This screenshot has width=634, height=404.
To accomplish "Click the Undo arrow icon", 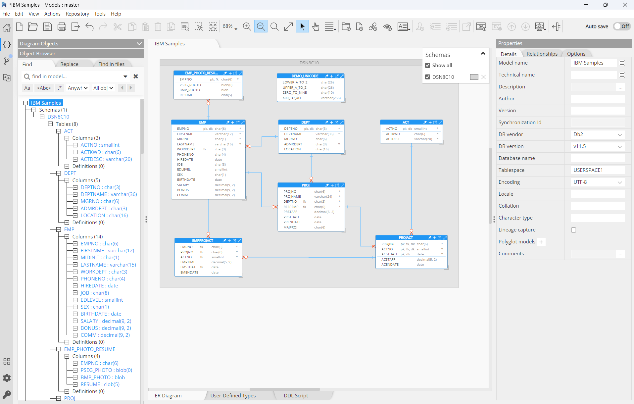I will tap(89, 26).
